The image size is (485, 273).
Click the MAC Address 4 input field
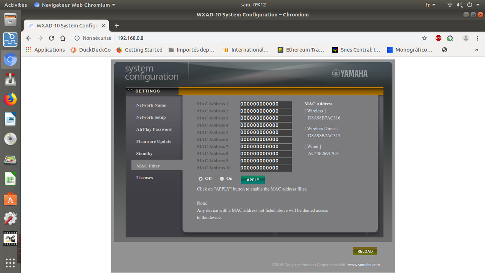(266, 125)
